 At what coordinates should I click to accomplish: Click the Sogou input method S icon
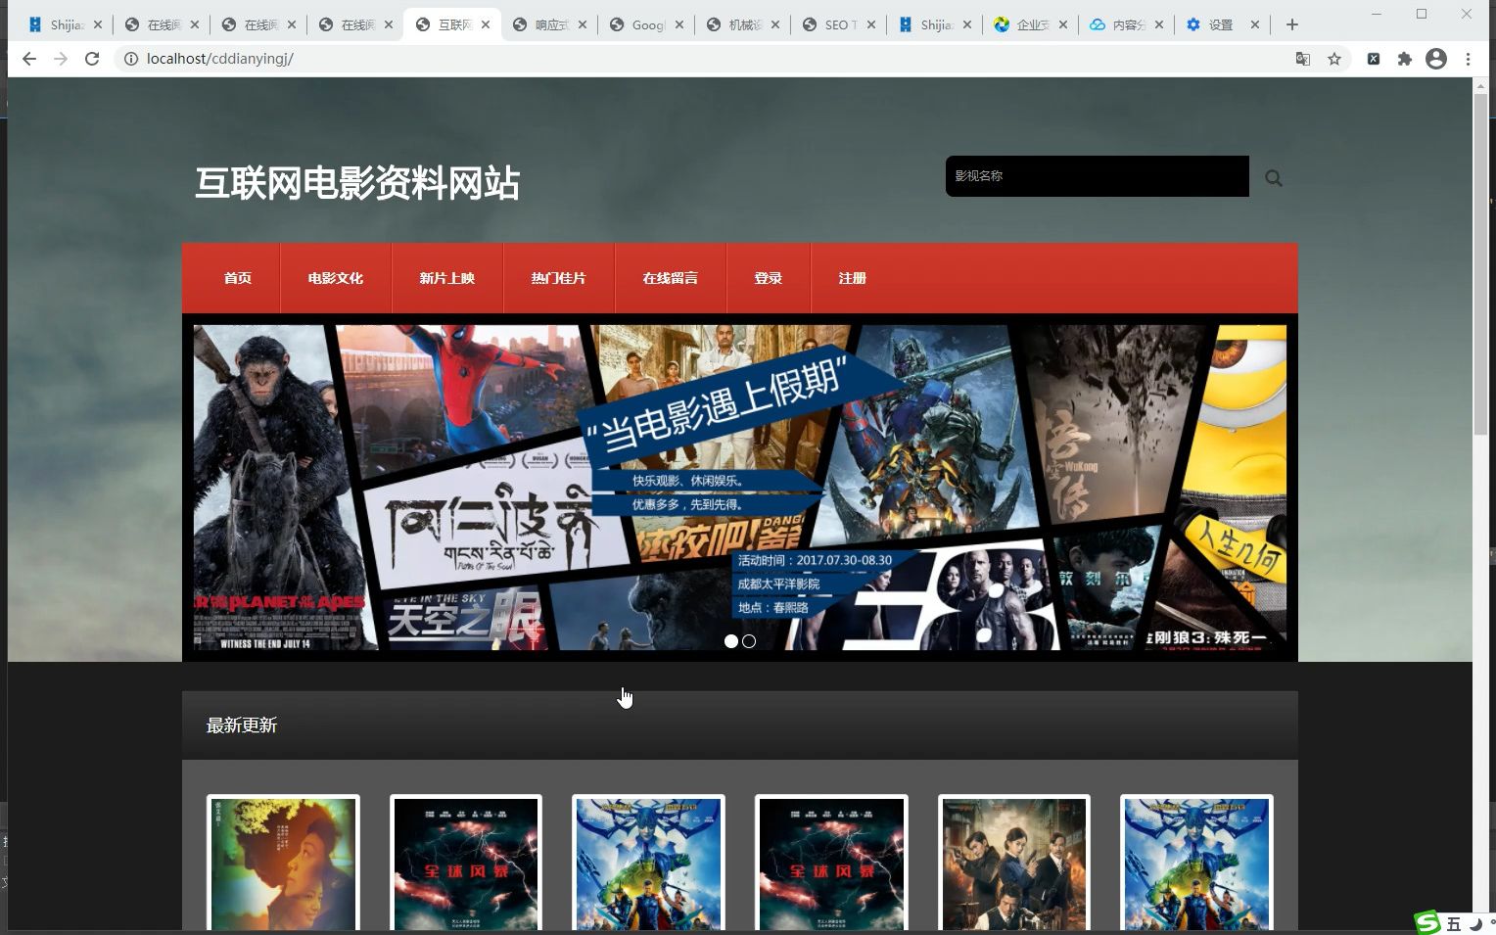[x=1428, y=923]
